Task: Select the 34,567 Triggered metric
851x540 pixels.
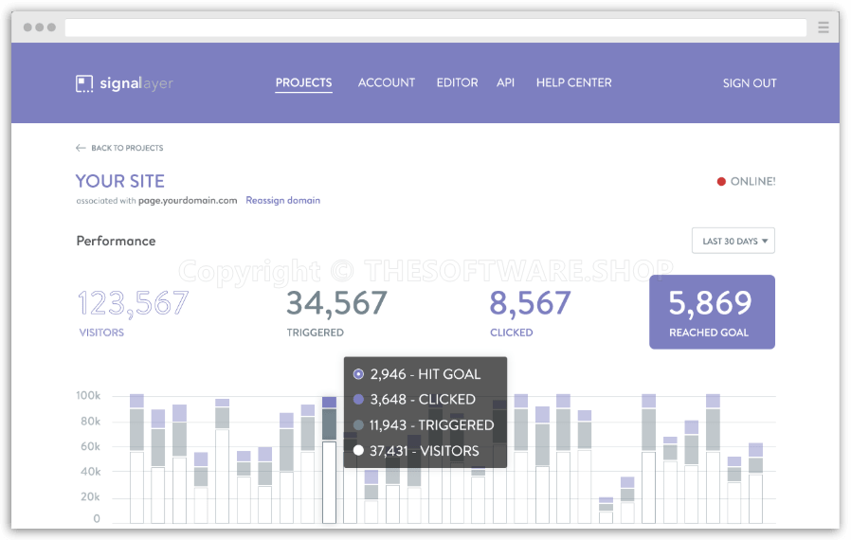Action: [x=336, y=314]
